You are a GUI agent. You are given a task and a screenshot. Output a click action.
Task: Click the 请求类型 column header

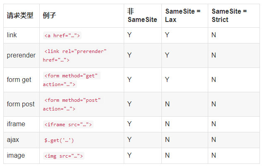point(20,15)
